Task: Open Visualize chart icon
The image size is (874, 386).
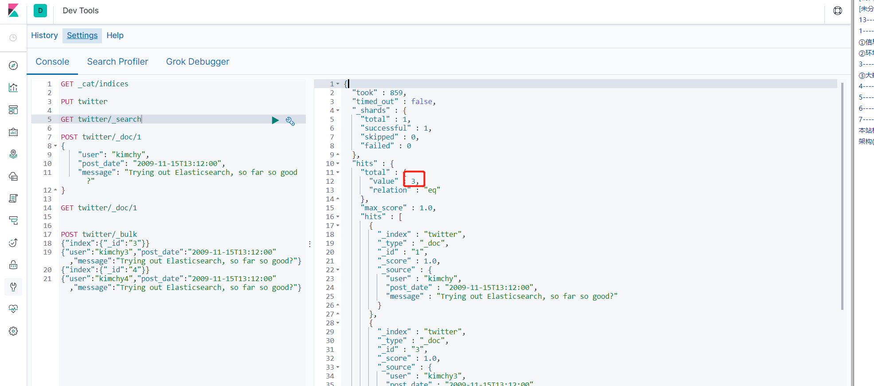Action: tap(13, 88)
